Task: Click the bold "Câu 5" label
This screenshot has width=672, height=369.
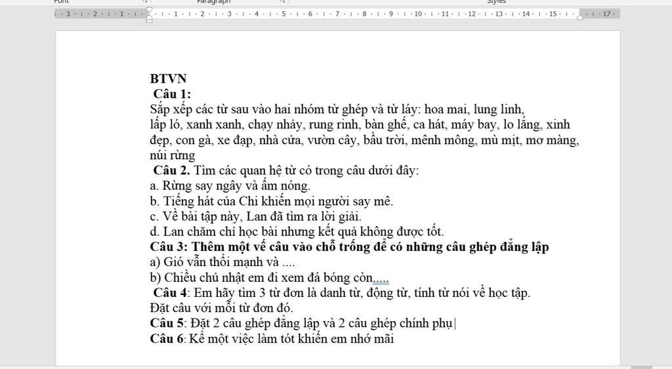Action: (167, 323)
